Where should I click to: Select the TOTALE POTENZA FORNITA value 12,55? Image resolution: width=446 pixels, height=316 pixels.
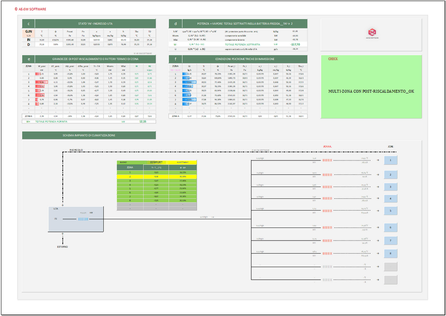(142, 122)
